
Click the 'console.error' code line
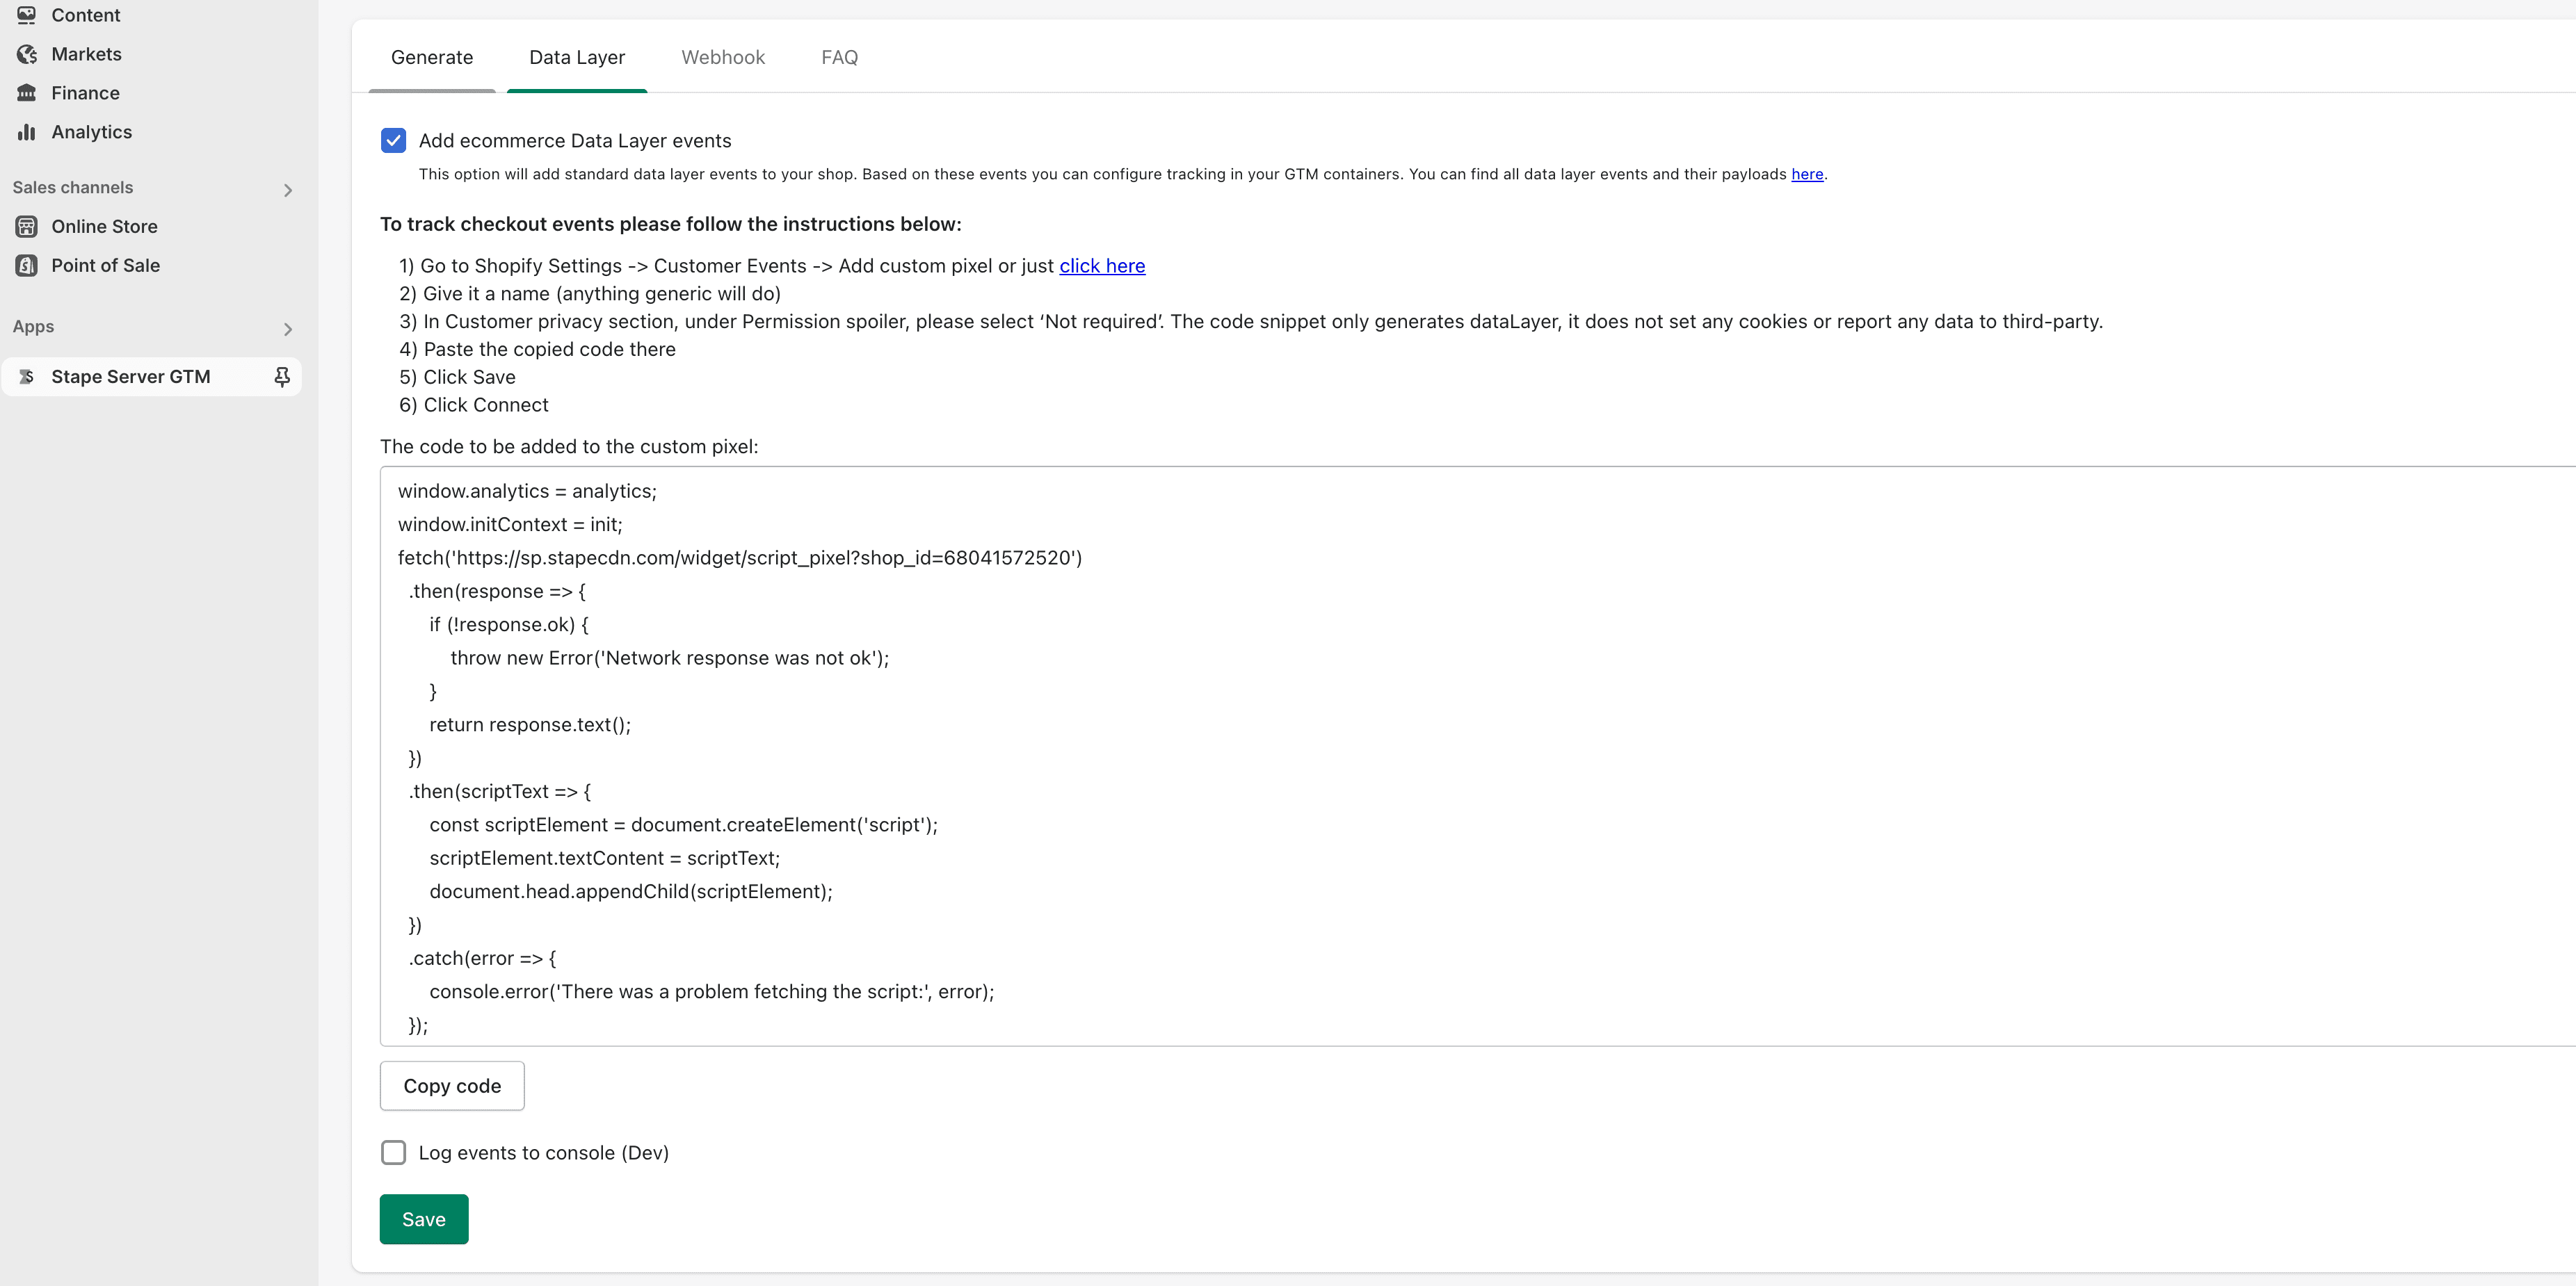tap(712, 992)
